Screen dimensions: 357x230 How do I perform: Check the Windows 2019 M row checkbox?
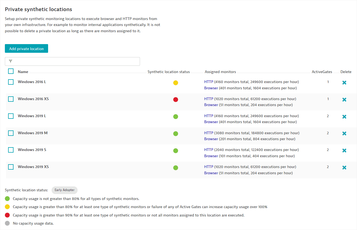coord(11,133)
